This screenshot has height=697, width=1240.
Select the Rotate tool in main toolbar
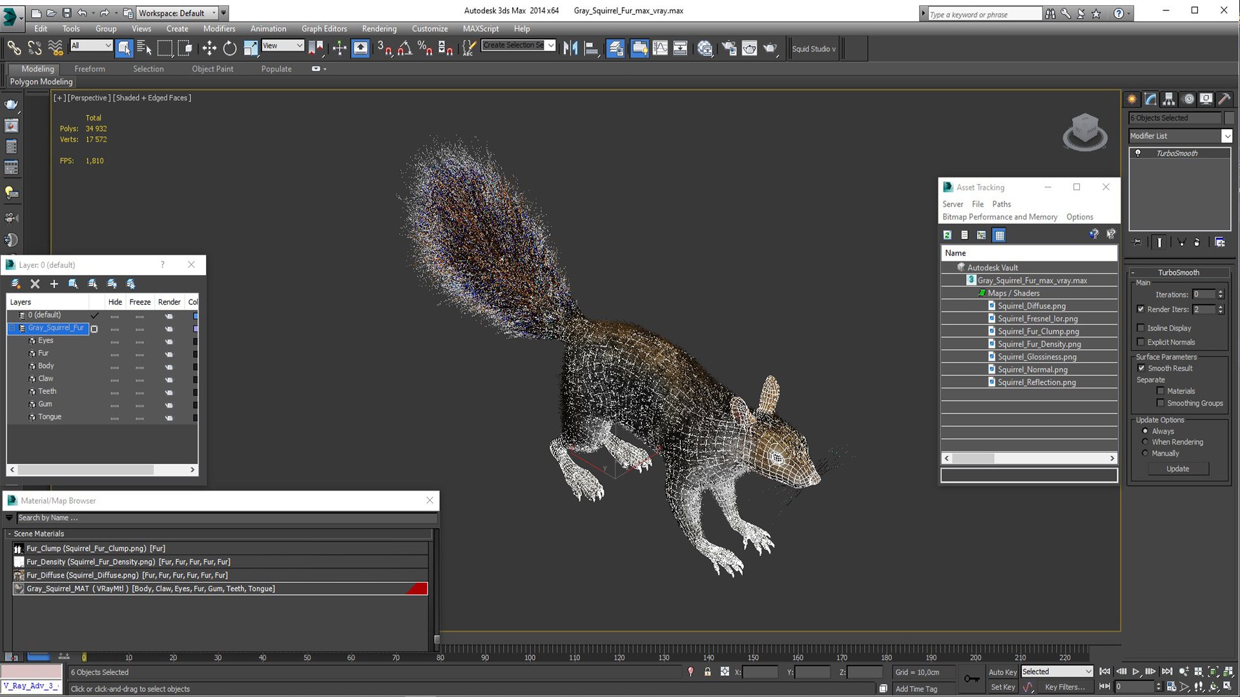(x=230, y=48)
